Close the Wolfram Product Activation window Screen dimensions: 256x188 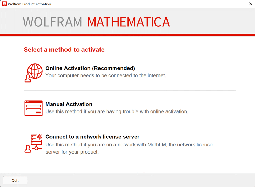(251, 4)
